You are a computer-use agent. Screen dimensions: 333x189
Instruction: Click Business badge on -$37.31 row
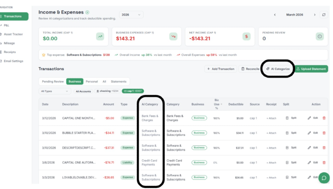199,148
